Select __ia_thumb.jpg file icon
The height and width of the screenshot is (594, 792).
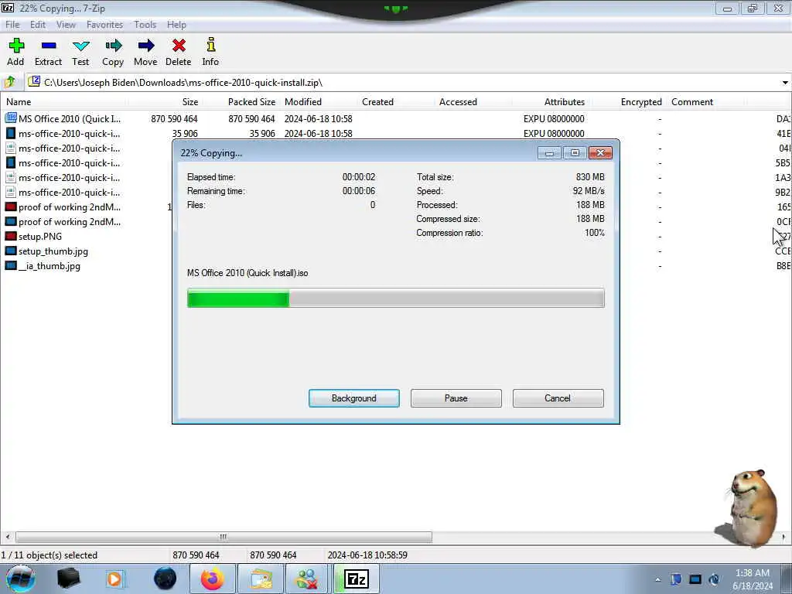pyautogui.click(x=11, y=265)
